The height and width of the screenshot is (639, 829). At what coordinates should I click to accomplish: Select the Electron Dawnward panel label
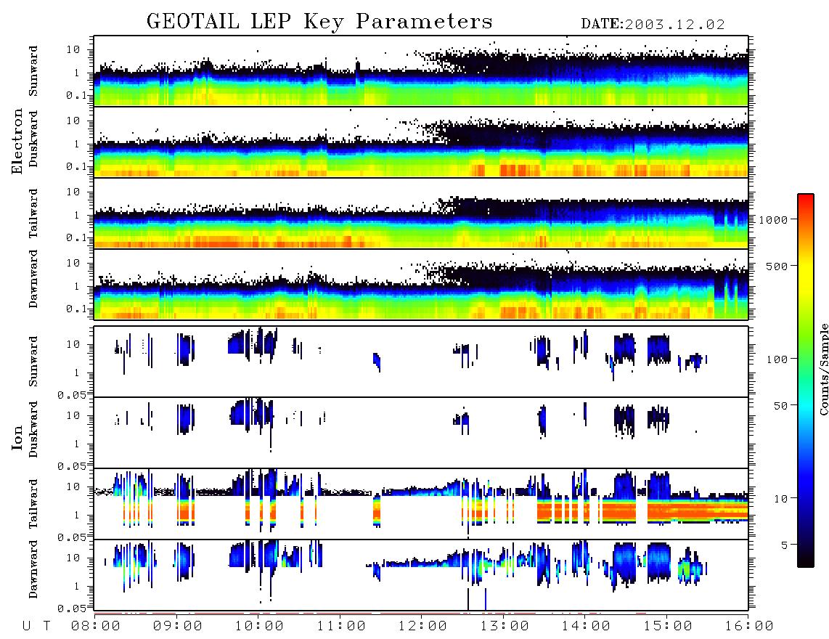33,280
